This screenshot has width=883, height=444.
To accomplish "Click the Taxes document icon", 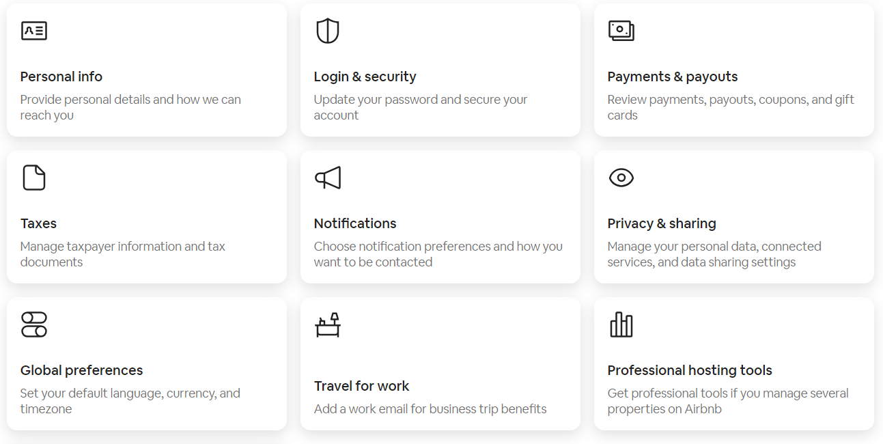I will coord(34,178).
